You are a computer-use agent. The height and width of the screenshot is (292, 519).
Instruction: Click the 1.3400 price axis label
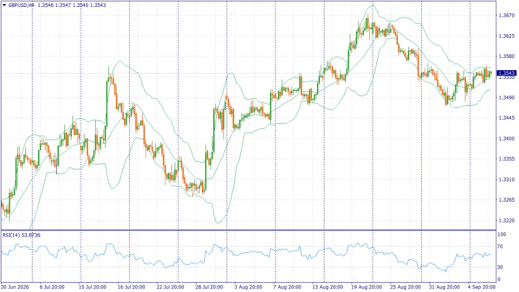pyautogui.click(x=506, y=138)
